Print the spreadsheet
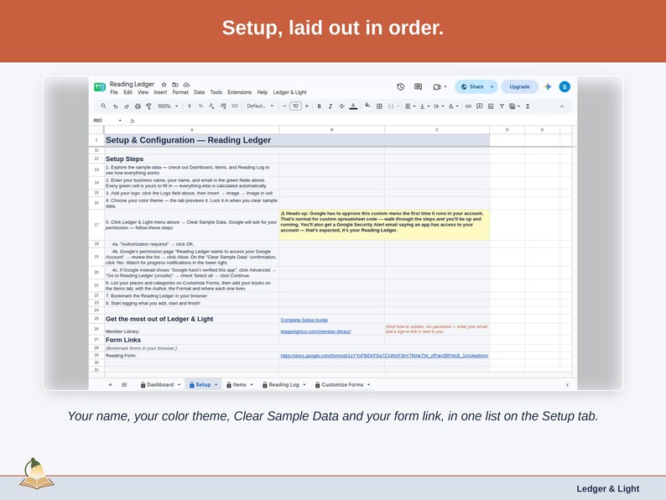The image size is (666, 500). coord(138,107)
